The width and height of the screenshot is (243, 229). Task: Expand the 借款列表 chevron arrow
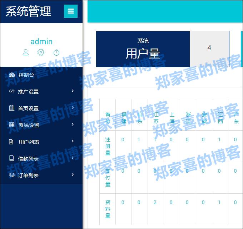pos(73,158)
